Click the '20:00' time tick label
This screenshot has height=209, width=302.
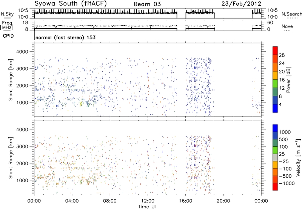coord(223,201)
